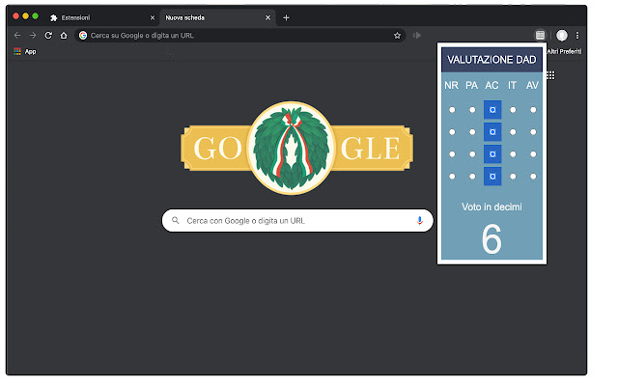The width and height of the screenshot is (618, 386).
Task: Pick the AC radio in the second row
Action: [x=492, y=132]
